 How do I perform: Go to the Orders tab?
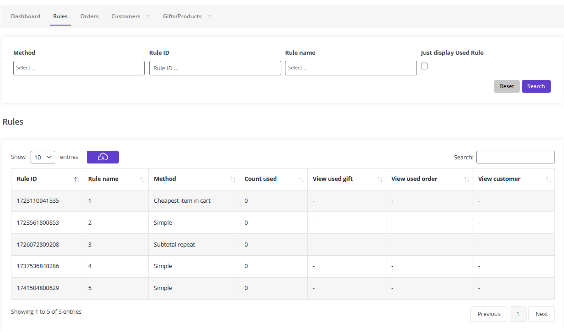(90, 16)
